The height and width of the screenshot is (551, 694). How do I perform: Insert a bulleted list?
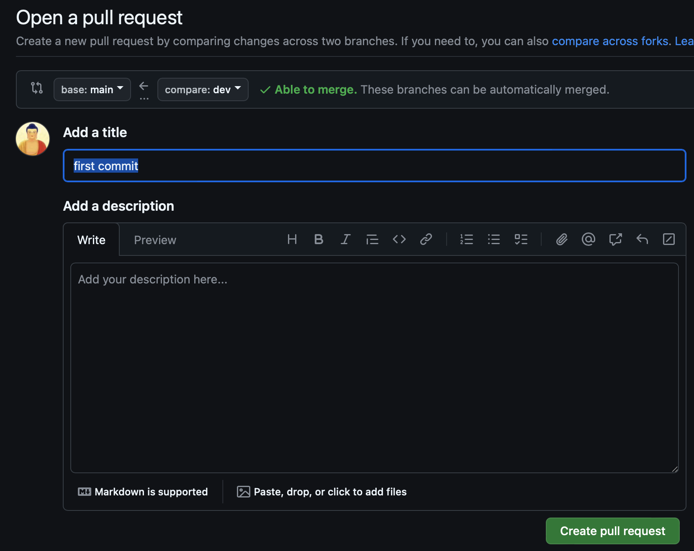coord(494,239)
